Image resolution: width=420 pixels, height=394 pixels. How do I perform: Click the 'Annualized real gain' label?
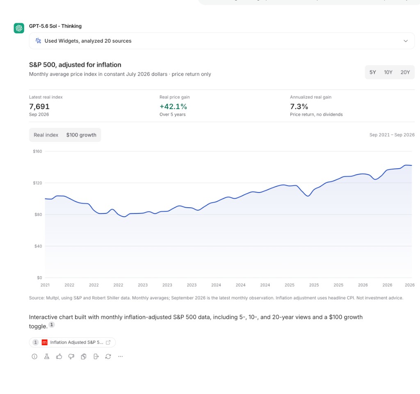tap(310, 97)
